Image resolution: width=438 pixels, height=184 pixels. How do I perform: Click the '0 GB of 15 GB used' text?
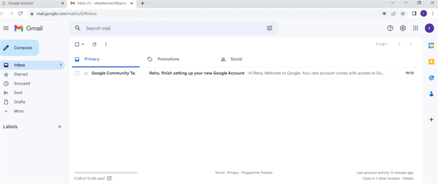(x=89, y=178)
